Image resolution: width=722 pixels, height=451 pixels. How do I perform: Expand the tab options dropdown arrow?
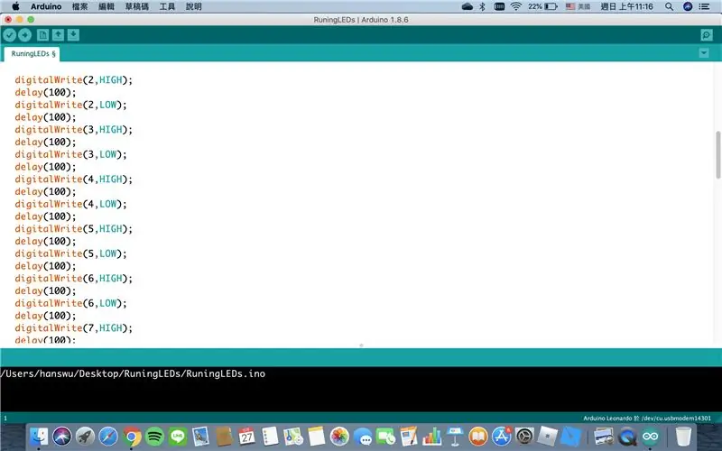[704, 53]
